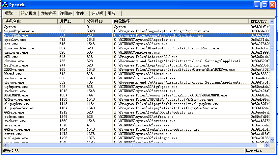278x155 pixels.
Task: Click the Sysark title bar icon
Action: (5, 5)
